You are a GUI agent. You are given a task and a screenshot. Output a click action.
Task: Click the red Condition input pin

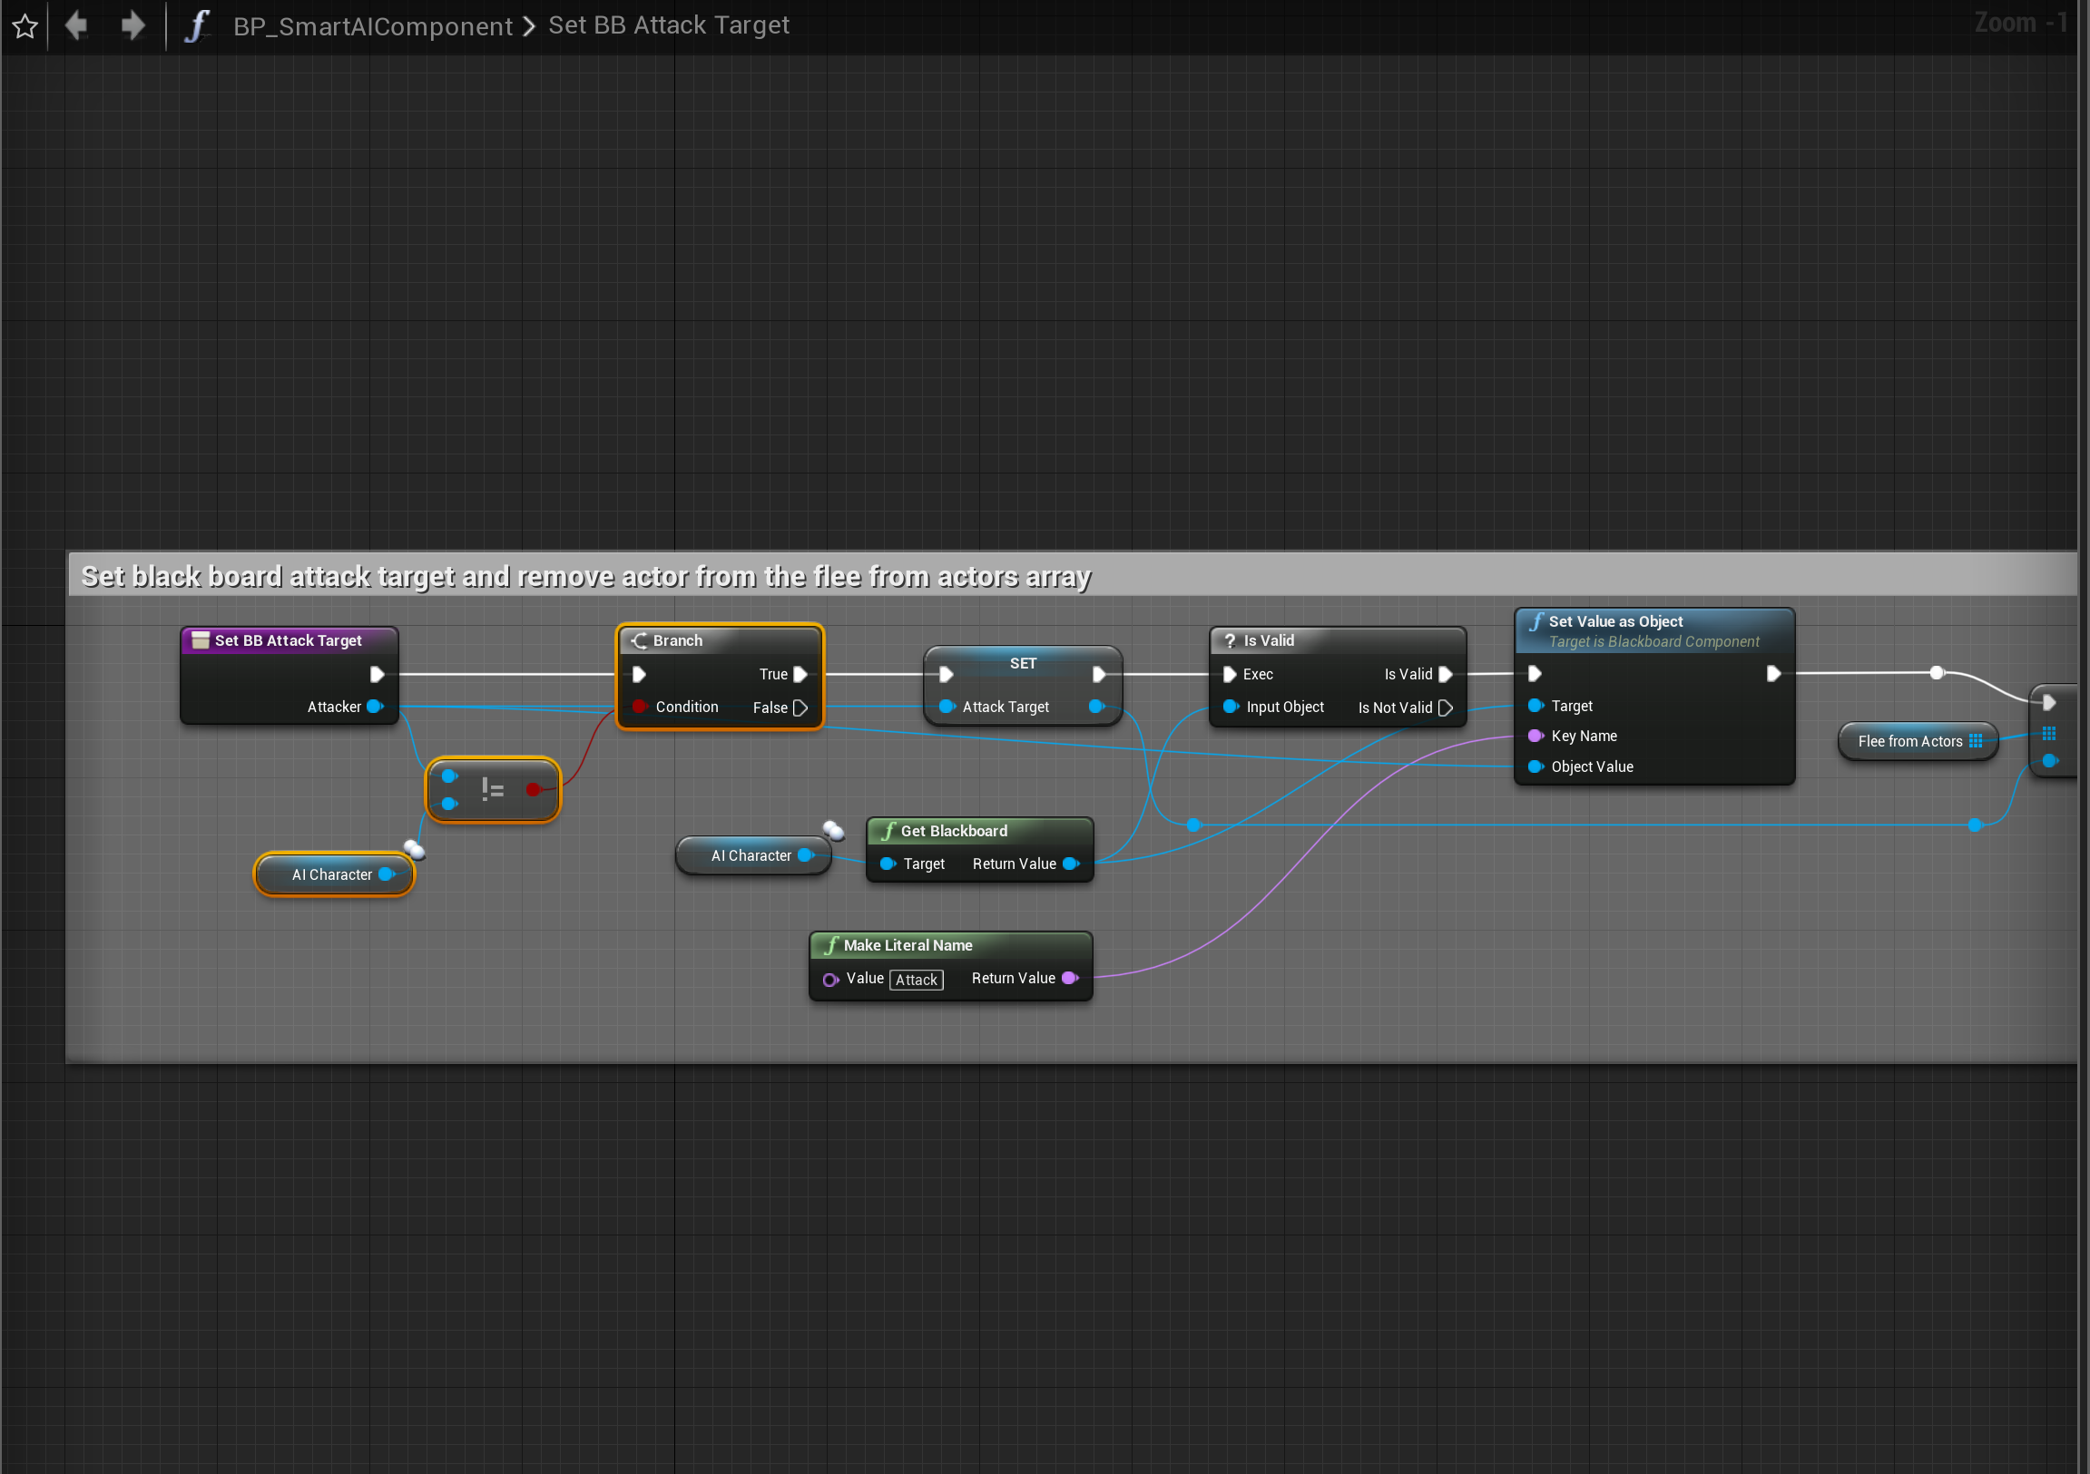pos(639,707)
